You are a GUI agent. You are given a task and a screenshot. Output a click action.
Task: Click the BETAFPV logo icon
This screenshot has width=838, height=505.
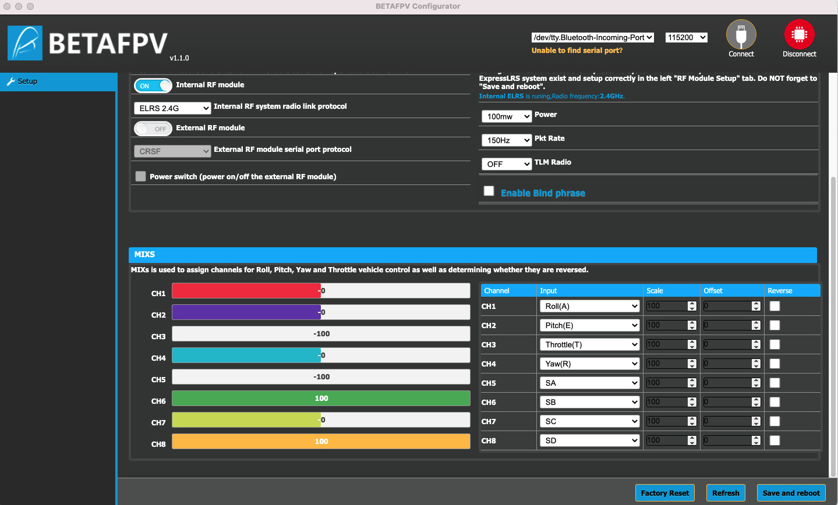click(x=25, y=43)
